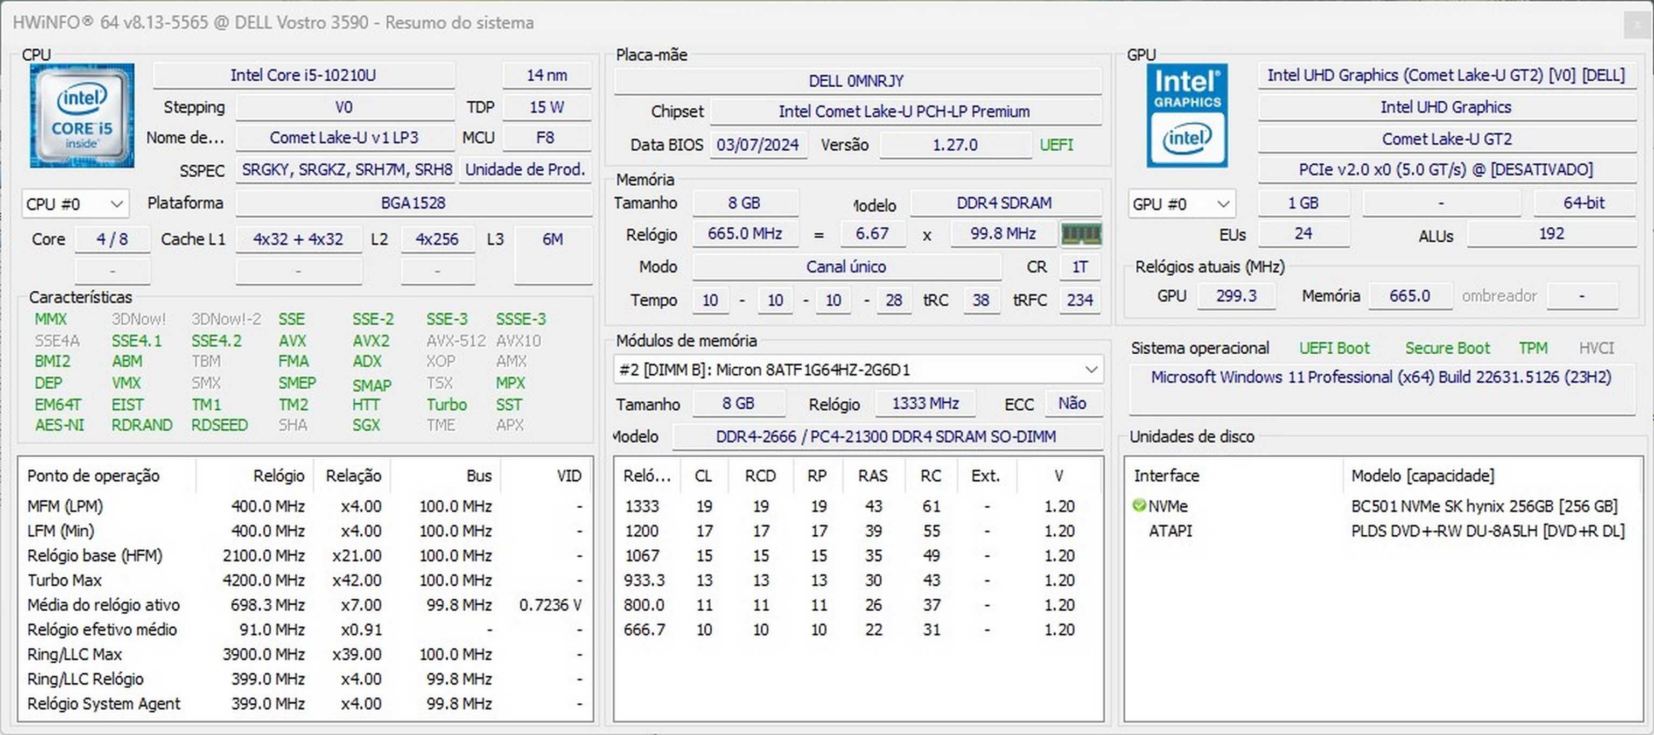The image size is (1654, 735).
Task: Click the AES-NI feature flag
Action: point(59,425)
